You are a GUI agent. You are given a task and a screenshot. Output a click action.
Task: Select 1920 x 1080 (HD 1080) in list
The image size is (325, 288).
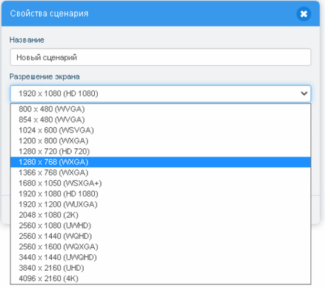coord(161,194)
